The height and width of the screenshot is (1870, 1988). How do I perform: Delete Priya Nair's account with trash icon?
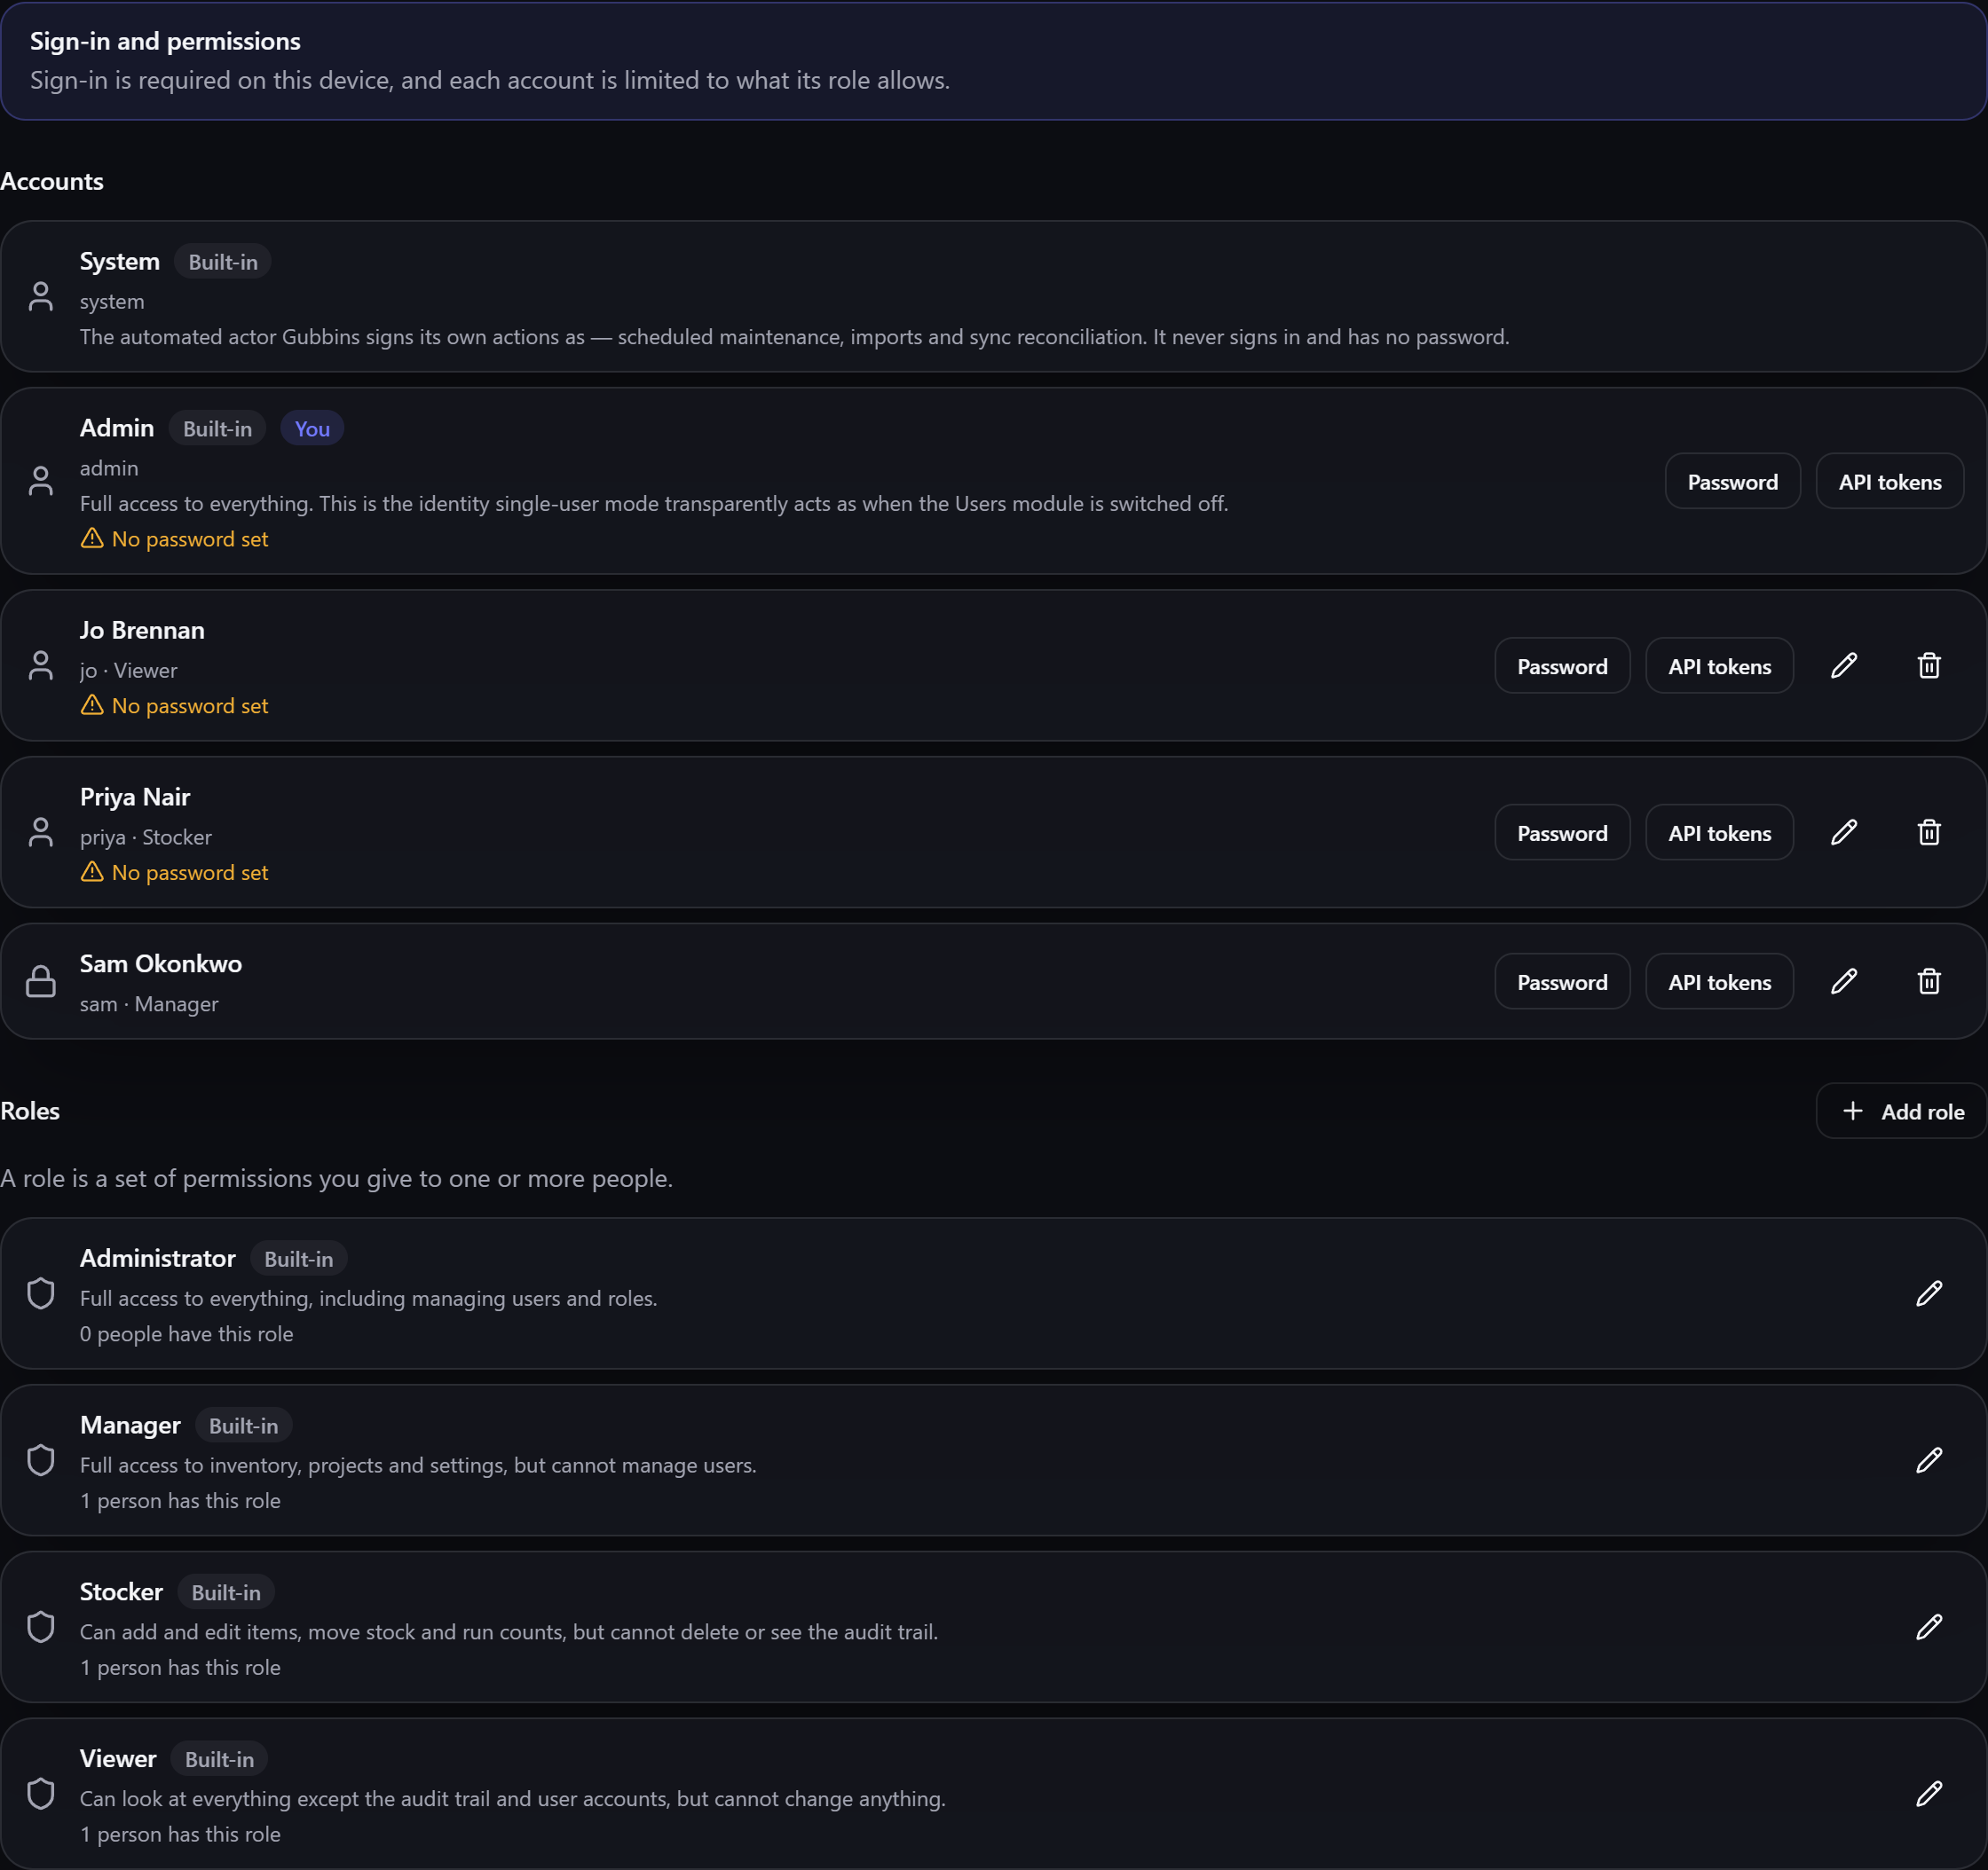1929,833
